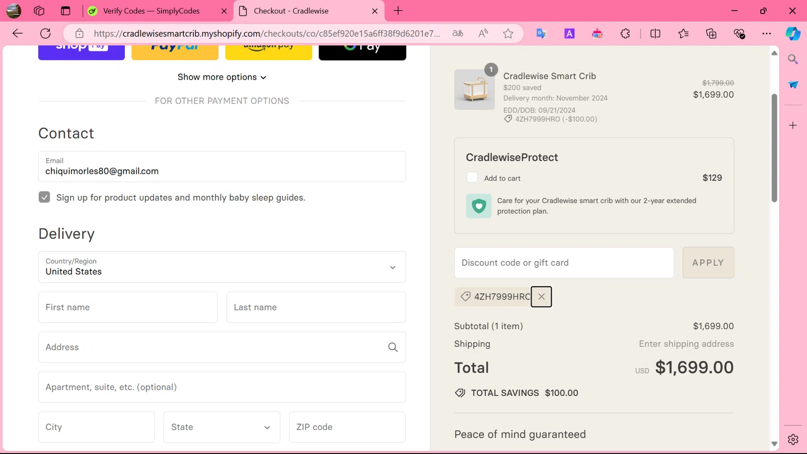Pay with Amazon Pay button

[x=268, y=52]
